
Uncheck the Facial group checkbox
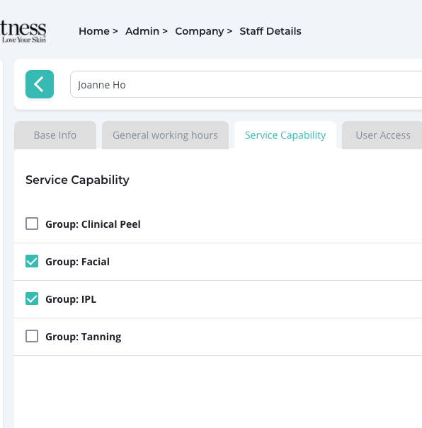32,261
